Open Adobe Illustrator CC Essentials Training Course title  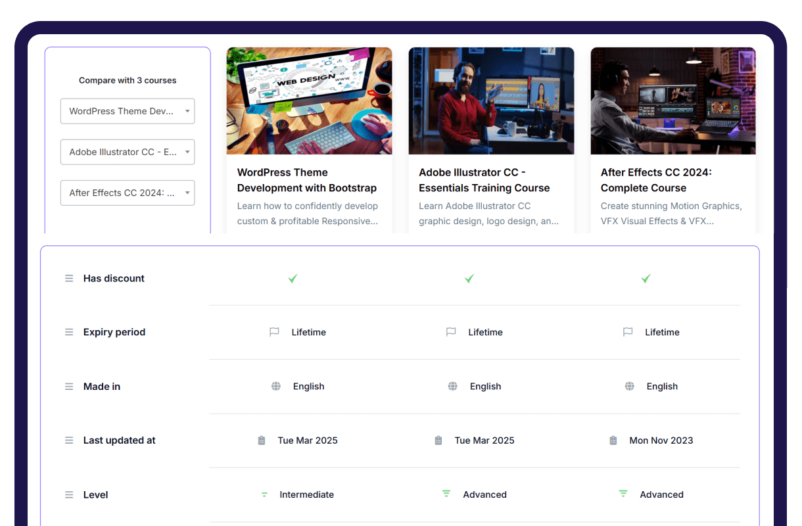(484, 180)
